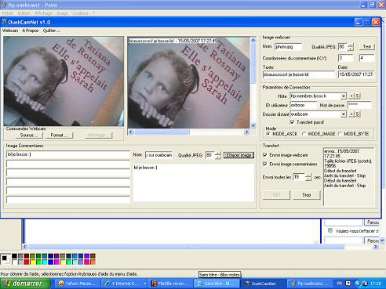The width and height of the screenshot is (386, 289).
Task: Increase webcam Qualité JPEG with up arrow
Action: 351,45
